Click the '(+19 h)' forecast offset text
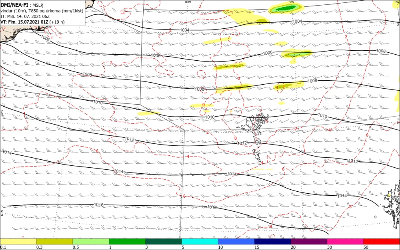This screenshot has width=400, height=250. click(57, 22)
